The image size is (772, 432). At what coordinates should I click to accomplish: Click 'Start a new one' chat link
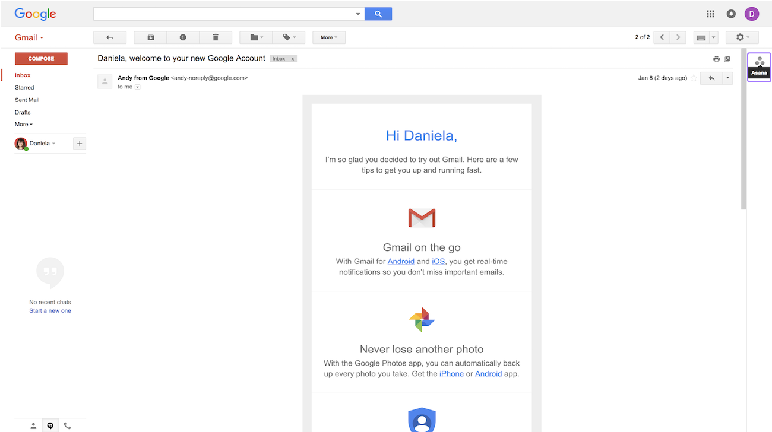point(50,310)
